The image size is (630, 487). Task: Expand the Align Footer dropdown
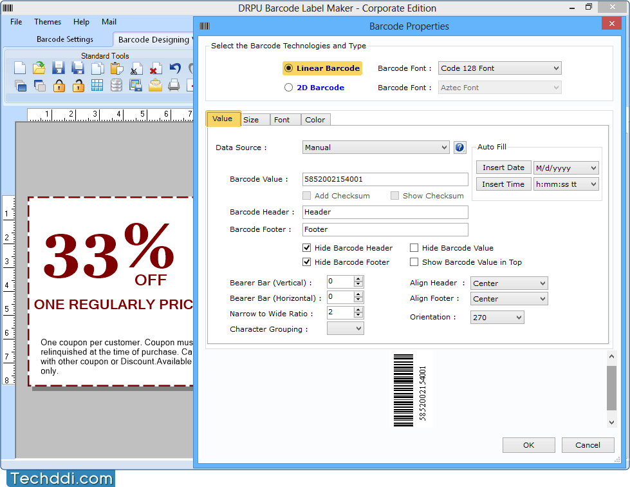click(509, 299)
